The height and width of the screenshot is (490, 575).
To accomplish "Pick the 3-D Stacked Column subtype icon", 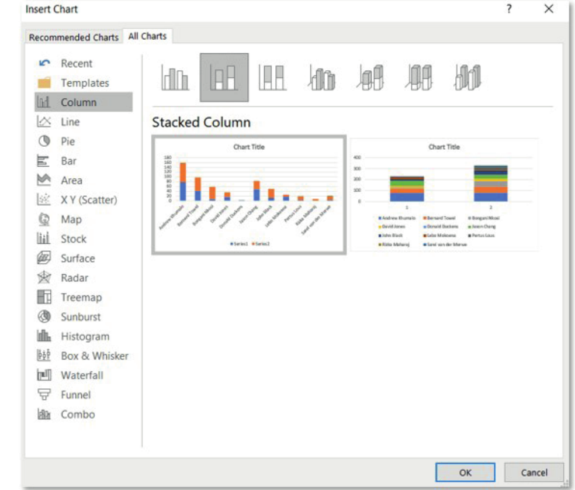I will click(x=370, y=77).
